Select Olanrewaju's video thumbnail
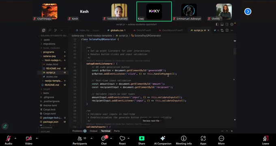The height and width of the screenshot is (146, 276). click(x=49, y=11)
